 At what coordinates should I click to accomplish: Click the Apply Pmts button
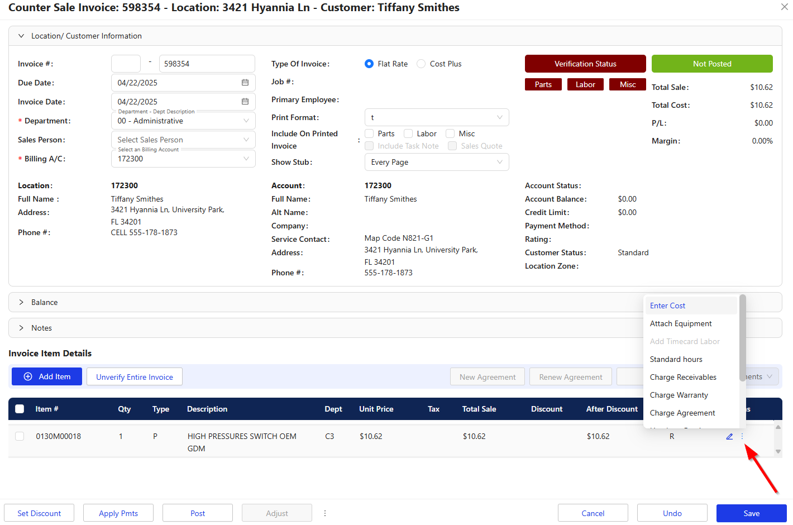coord(118,513)
